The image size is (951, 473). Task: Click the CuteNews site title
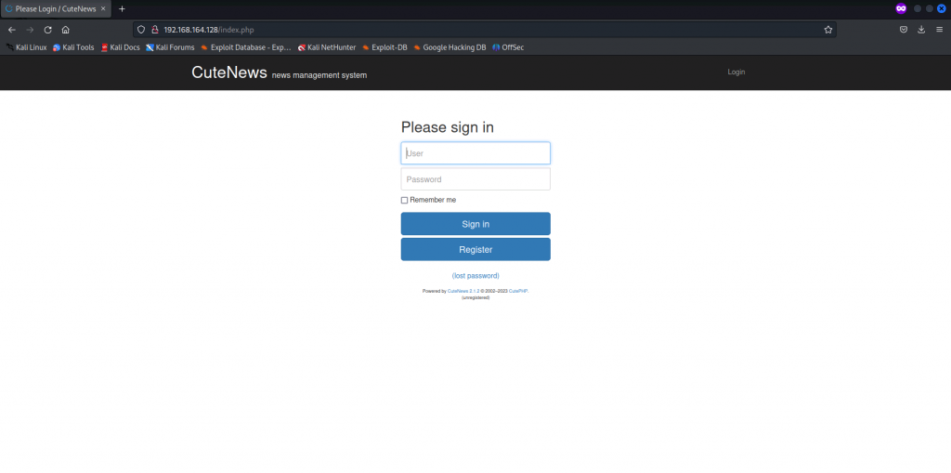pos(229,72)
